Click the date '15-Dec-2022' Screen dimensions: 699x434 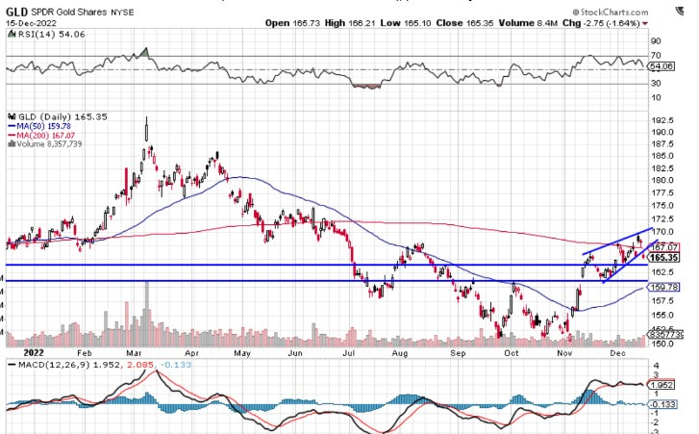coord(29,23)
